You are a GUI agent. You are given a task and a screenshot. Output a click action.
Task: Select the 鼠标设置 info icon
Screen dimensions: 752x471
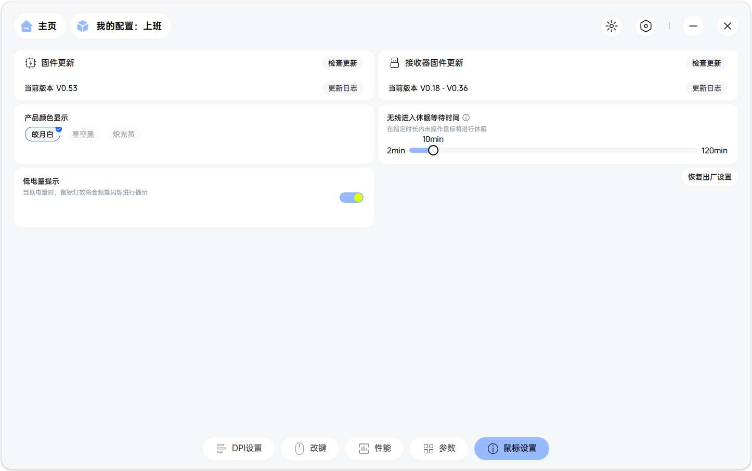(x=493, y=448)
